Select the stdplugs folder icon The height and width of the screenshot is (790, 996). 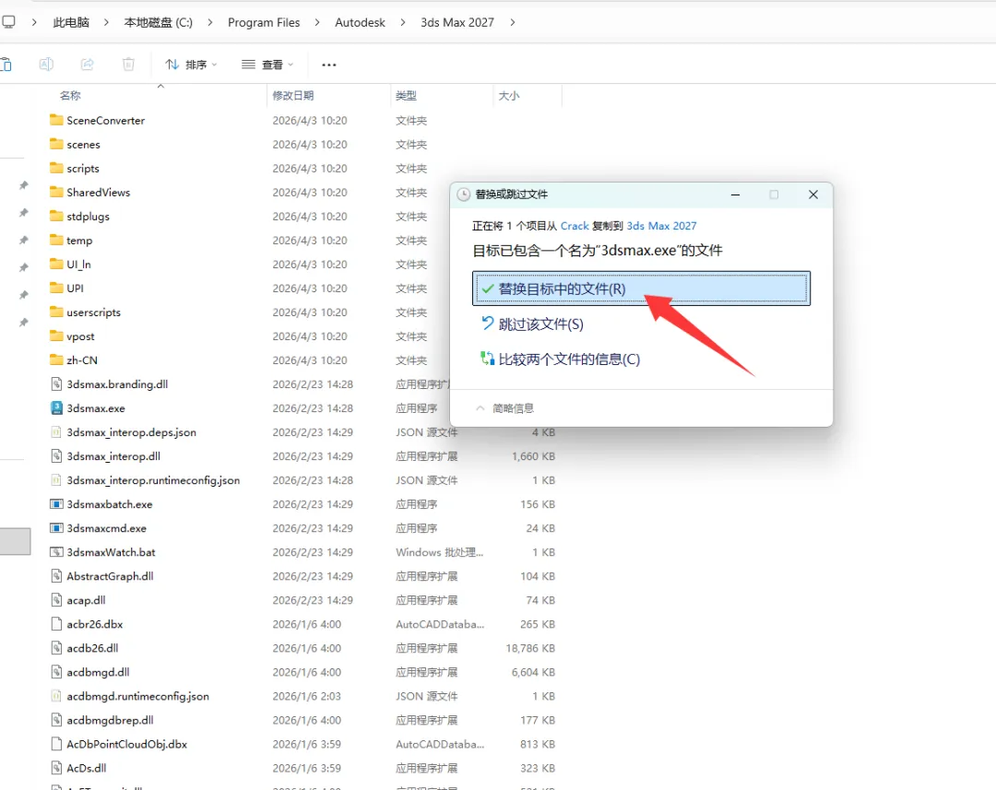[56, 216]
